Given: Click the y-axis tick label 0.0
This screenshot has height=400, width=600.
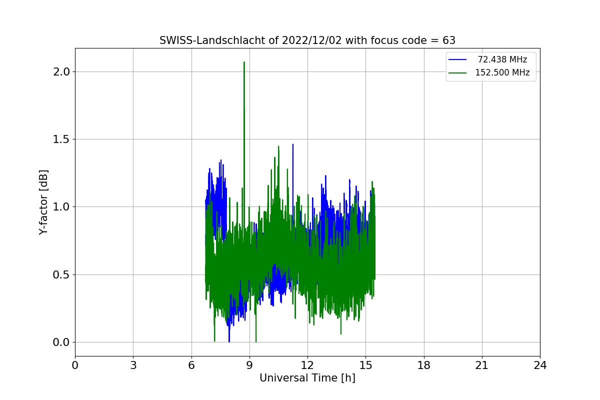Looking at the screenshot, I should tap(61, 342).
